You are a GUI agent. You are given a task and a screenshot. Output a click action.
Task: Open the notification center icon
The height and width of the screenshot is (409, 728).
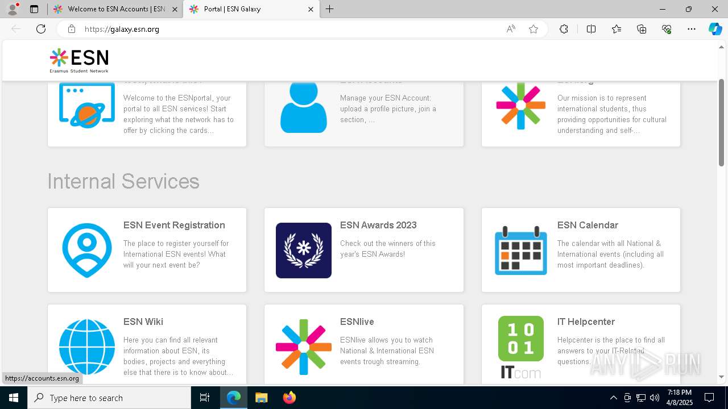709,398
